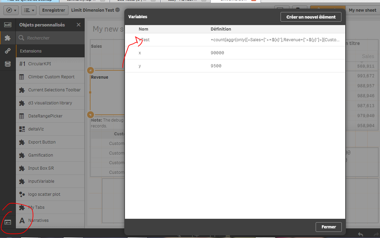Select the inputVariable extension

click(x=50, y=181)
